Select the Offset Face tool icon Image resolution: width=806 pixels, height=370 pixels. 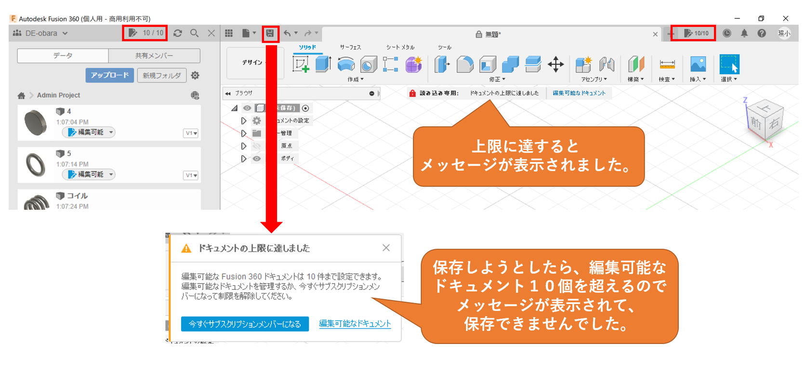[533, 64]
